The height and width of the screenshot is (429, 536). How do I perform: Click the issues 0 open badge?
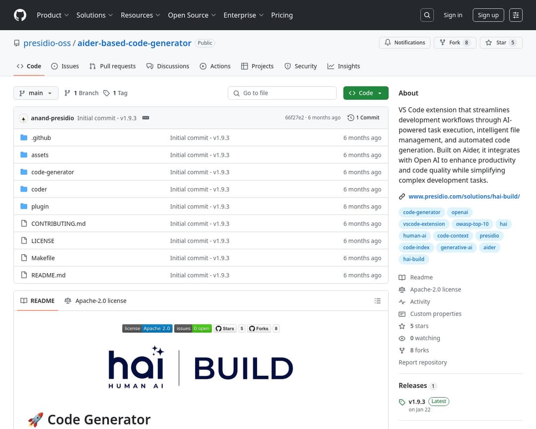click(x=193, y=328)
